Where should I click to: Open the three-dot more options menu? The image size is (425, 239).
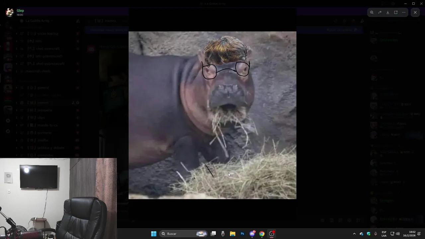coord(404,12)
